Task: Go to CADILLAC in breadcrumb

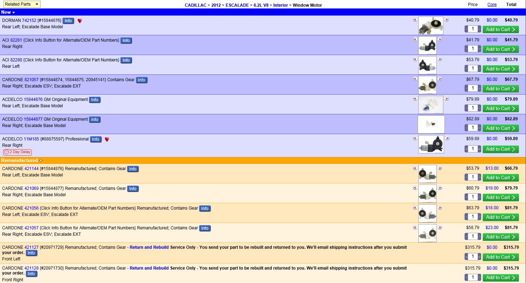Action: coord(196,5)
